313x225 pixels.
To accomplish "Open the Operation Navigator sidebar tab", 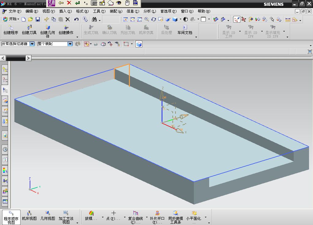I will [5, 90].
